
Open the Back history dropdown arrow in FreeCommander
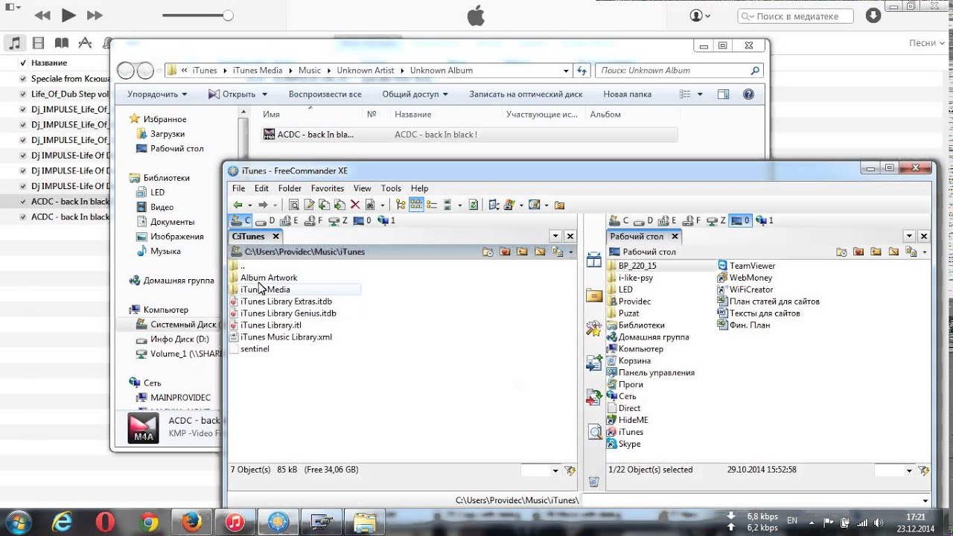(250, 205)
